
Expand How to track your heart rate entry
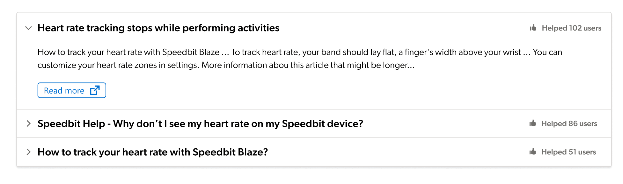(x=153, y=152)
